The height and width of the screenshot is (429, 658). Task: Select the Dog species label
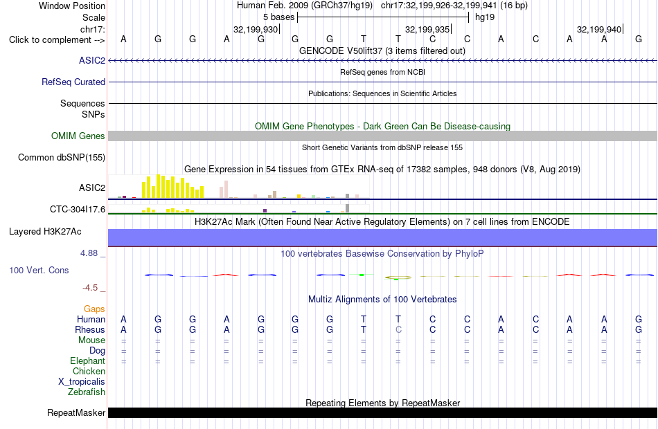point(97,351)
